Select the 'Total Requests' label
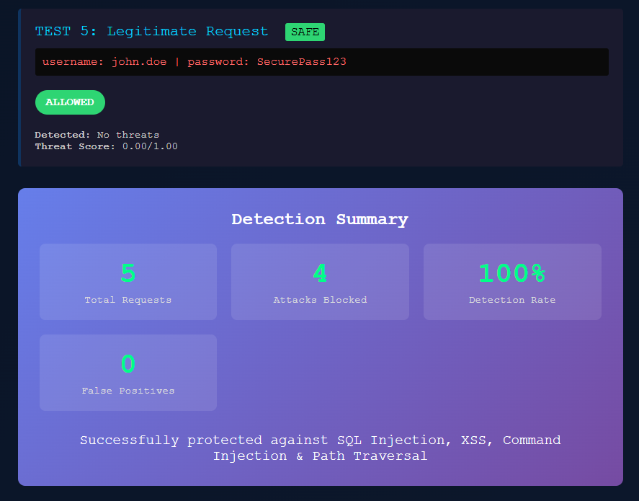This screenshot has height=501, width=639. [x=128, y=300]
